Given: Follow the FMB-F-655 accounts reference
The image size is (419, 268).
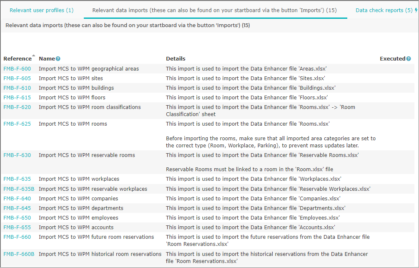Looking at the screenshot, I should [x=17, y=228].
